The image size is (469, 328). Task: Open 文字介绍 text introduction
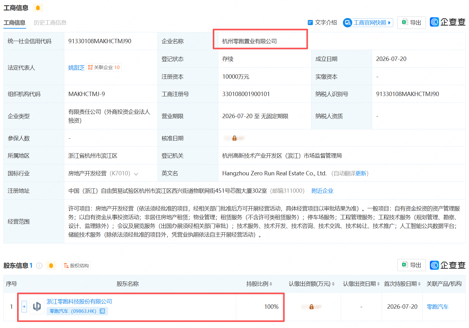tap(322, 22)
